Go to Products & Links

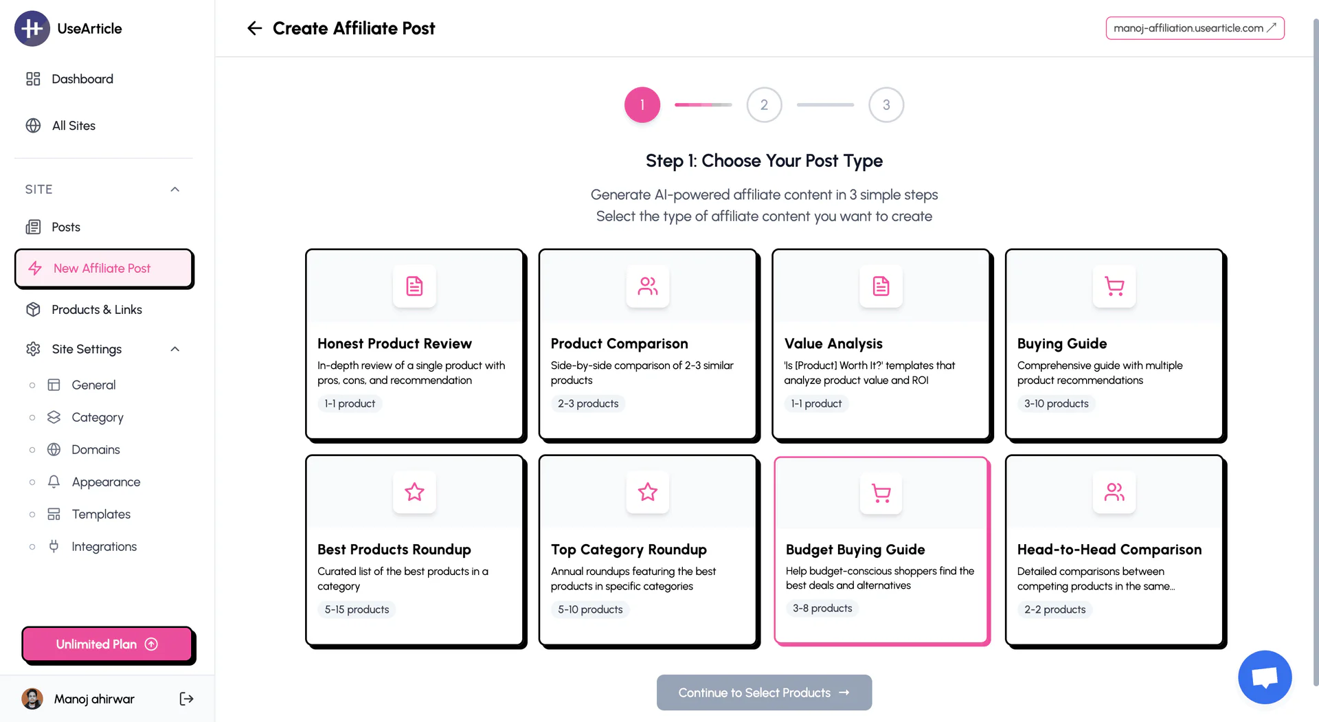(x=96, y=310)
